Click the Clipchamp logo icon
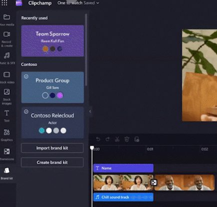 [x=19, y=3]
